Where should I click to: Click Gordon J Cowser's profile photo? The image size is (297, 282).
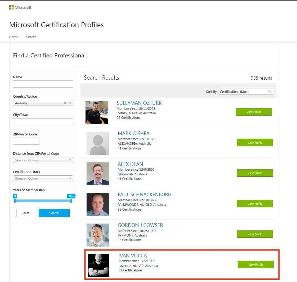[x=98, y=235]
